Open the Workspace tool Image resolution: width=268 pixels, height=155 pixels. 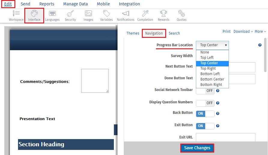[16, 16]
